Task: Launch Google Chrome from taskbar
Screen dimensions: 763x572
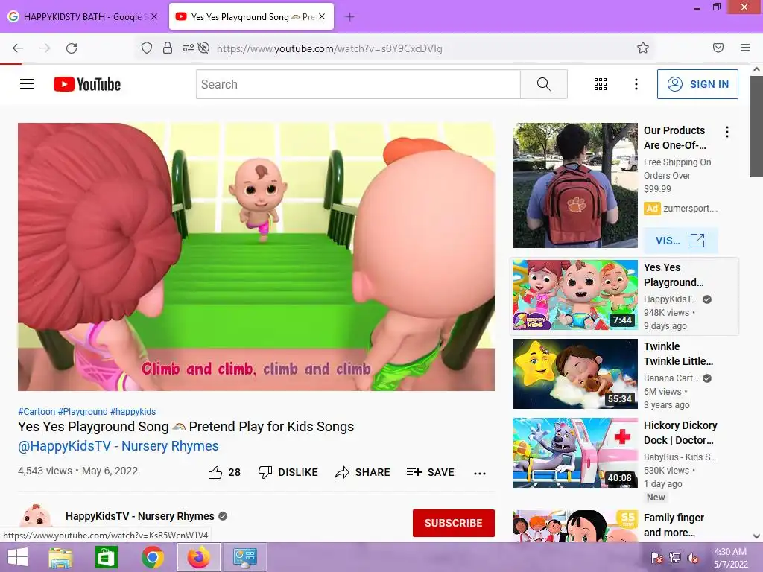Action: click(152, 557)
